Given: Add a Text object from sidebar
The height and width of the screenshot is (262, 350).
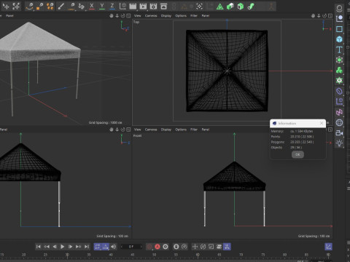Looking at the screenshot, I should pos(339,49).
